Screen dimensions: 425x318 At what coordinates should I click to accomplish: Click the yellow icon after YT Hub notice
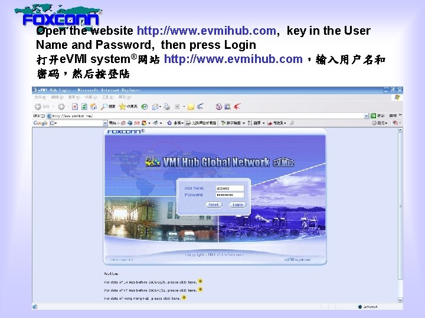tap(200, 290)
